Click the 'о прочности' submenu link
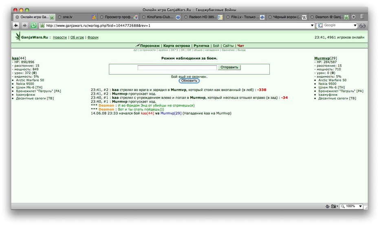The image size is (379, 225). pos(148,50)
